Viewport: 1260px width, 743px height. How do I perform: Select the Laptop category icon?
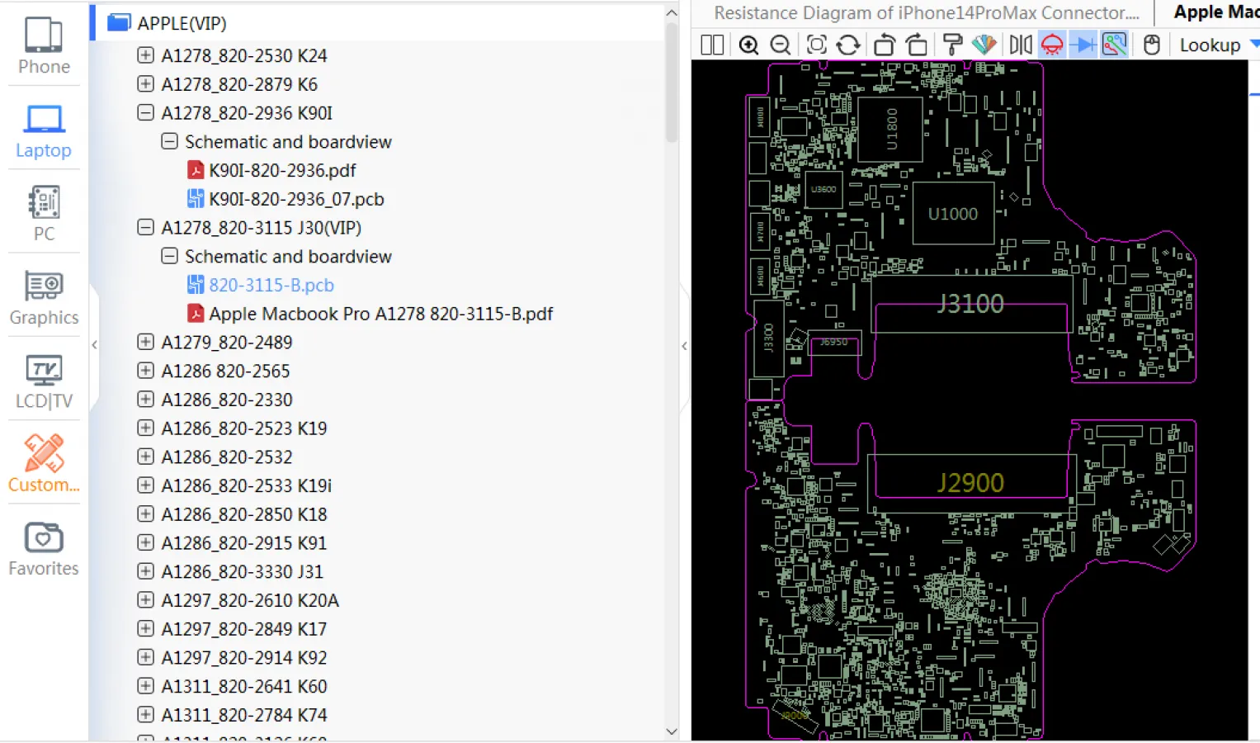tap(44, 130)
